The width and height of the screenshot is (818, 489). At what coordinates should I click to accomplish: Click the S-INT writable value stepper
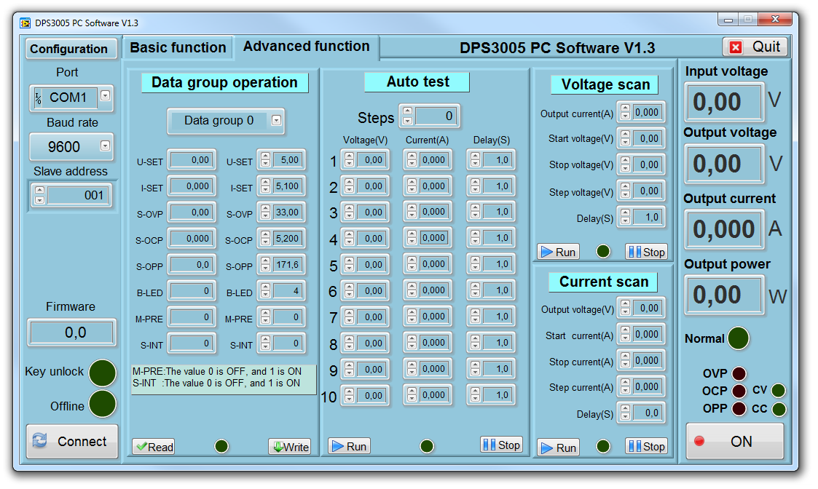266,343
